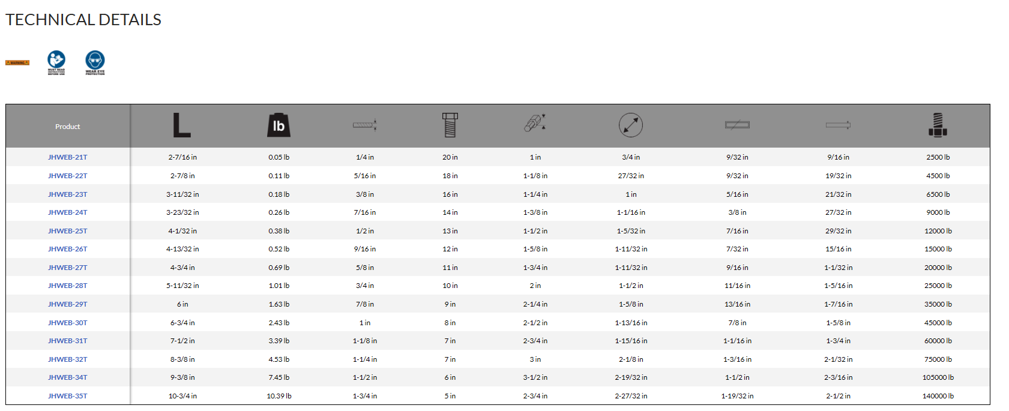Select the '1-19/32 in' cell
Screen dimensions: 1009x411
(737, 396)
